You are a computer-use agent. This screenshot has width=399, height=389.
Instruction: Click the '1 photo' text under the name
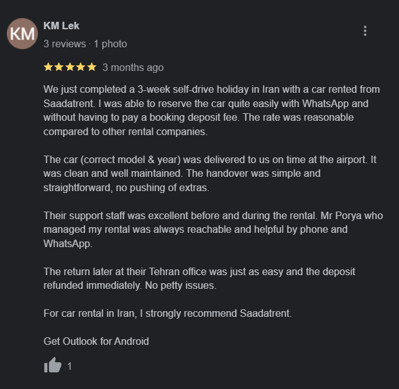pyautogui.click(x=111, y=44)
